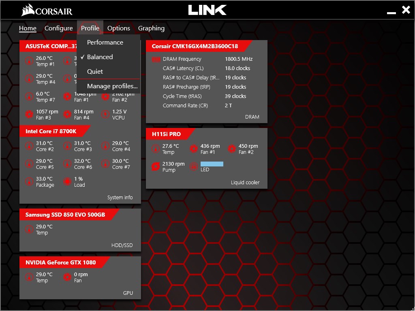Click the Core #7 temperature icon
Image resolution: width=415 pixels, height=311 pixels.
pos(105,164)
